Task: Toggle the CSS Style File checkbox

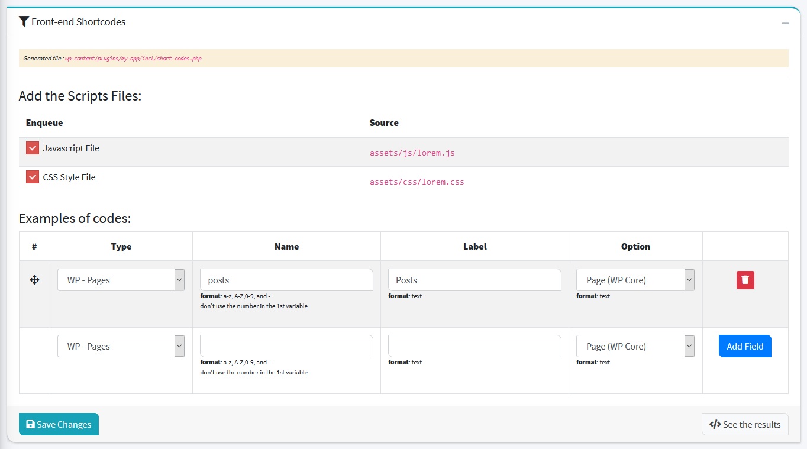Action: click(x=33, y=177)
